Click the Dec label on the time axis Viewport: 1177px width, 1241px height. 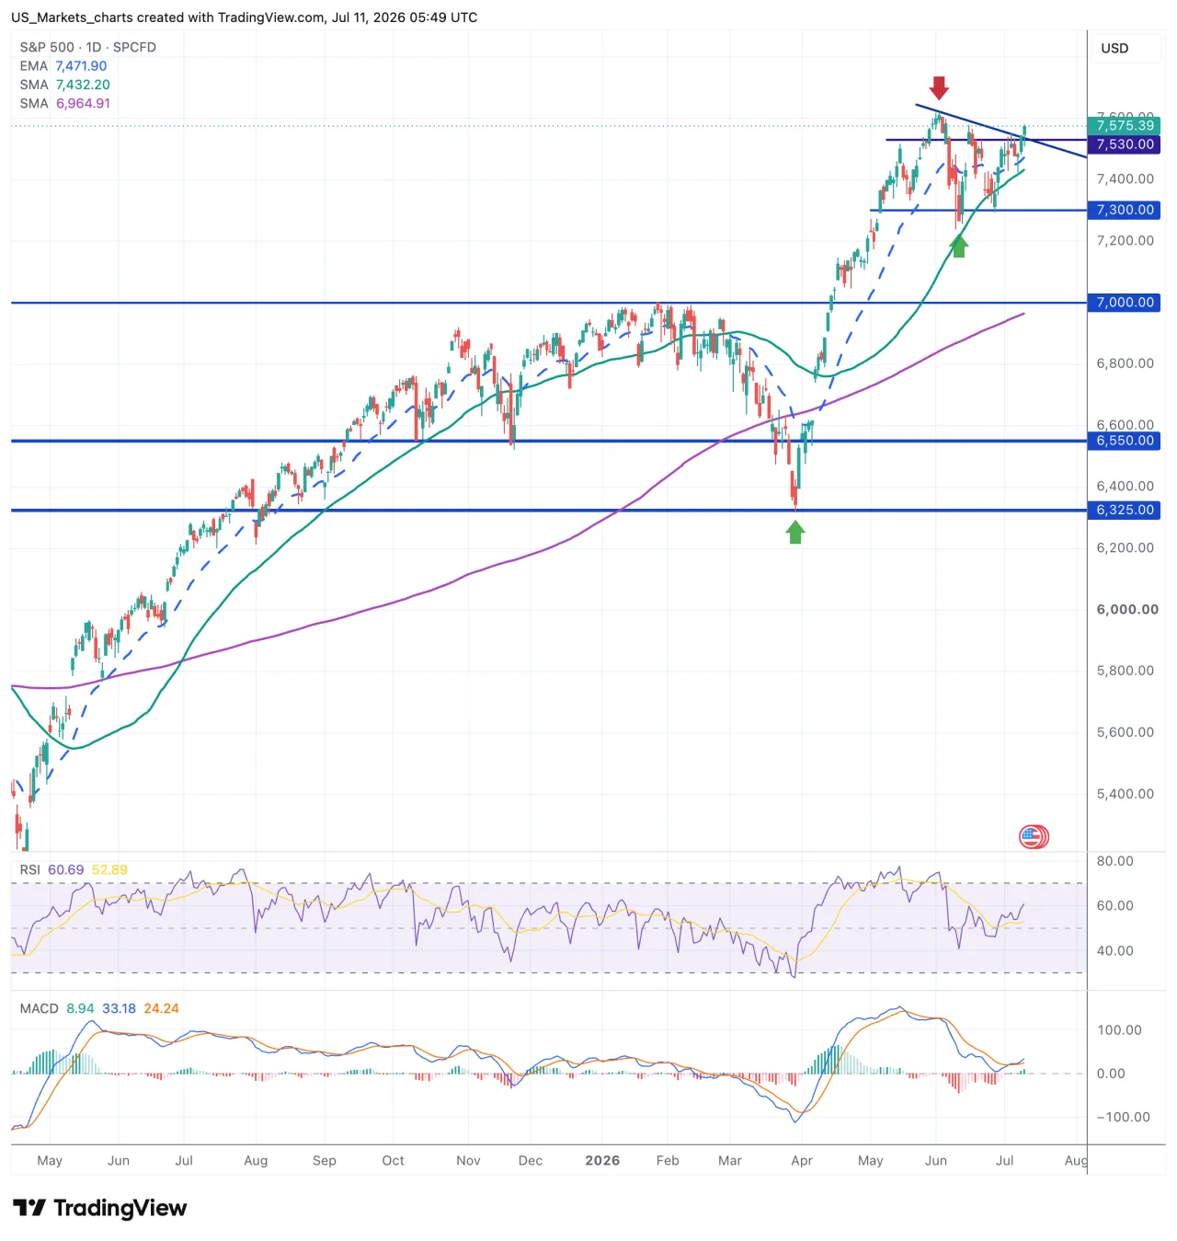click(531, 1160)
